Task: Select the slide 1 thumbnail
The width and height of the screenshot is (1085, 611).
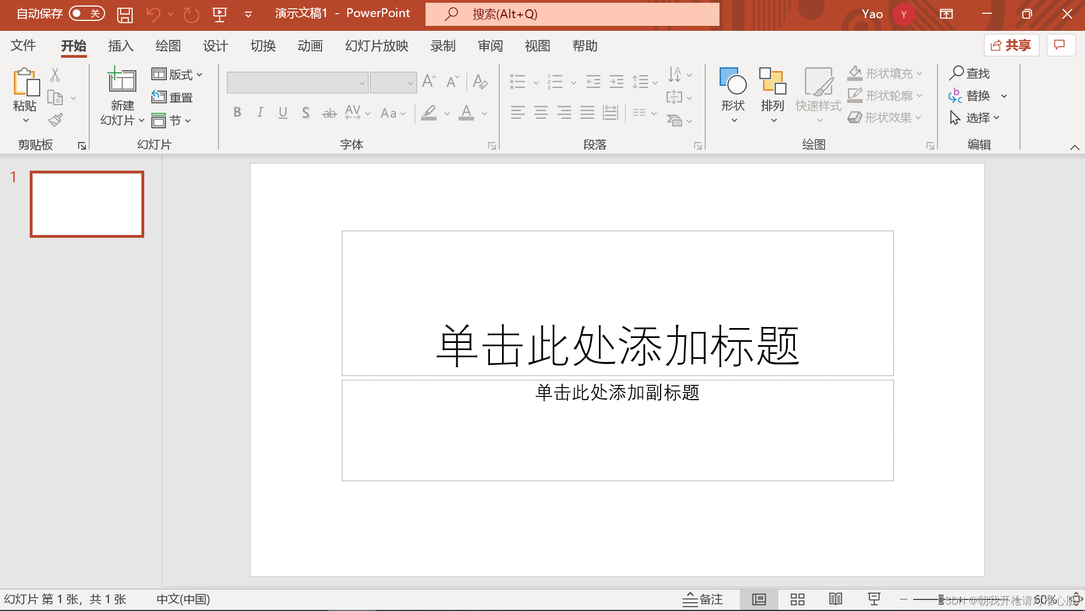Action: [x=87, y=204]
